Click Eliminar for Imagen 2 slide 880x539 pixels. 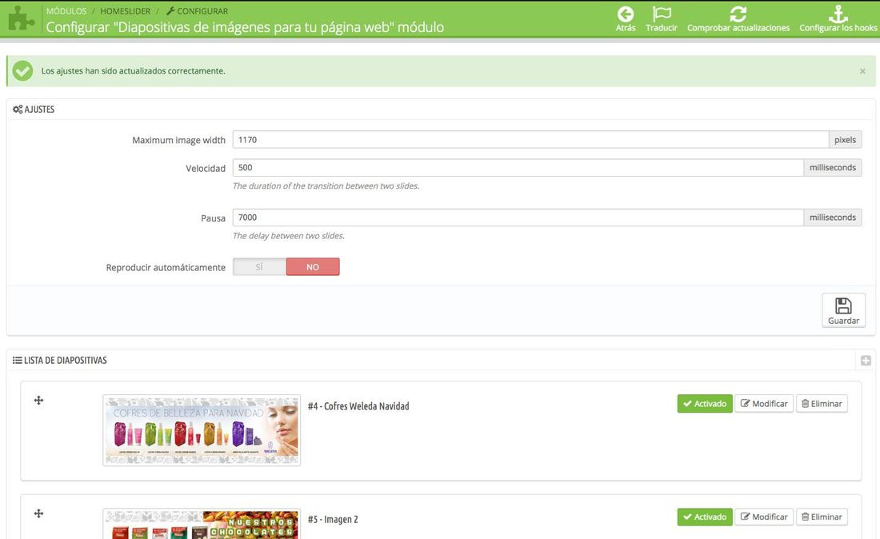tap(822, 517)
